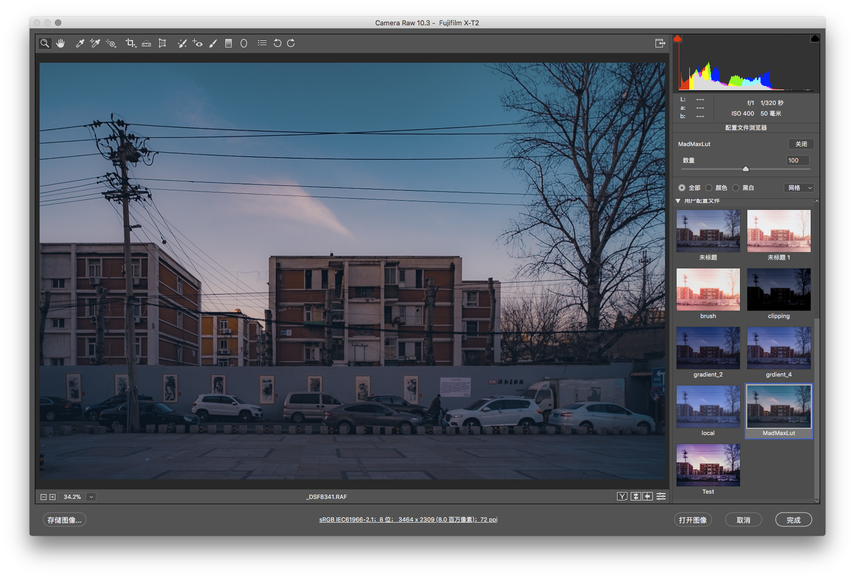Select the Zoom tool

point(45,43)
